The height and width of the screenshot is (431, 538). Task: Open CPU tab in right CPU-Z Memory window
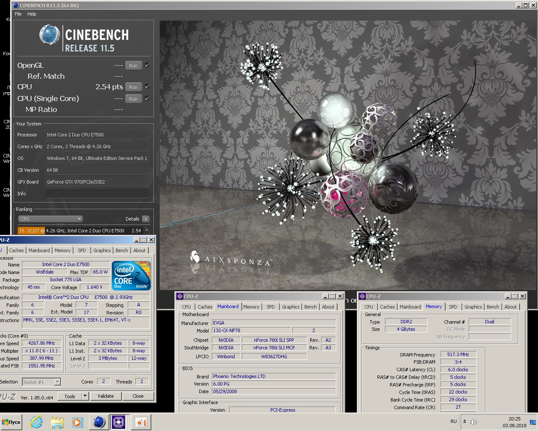[369, 307]
